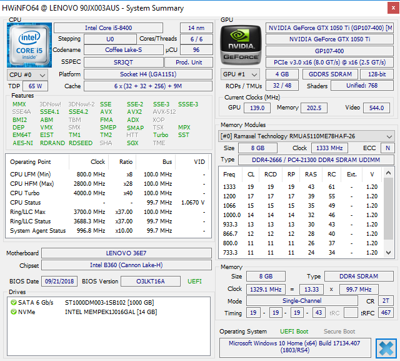Screen dimensions: 400x361
Task: Click the CR 2T field
Action: (386, 301)
